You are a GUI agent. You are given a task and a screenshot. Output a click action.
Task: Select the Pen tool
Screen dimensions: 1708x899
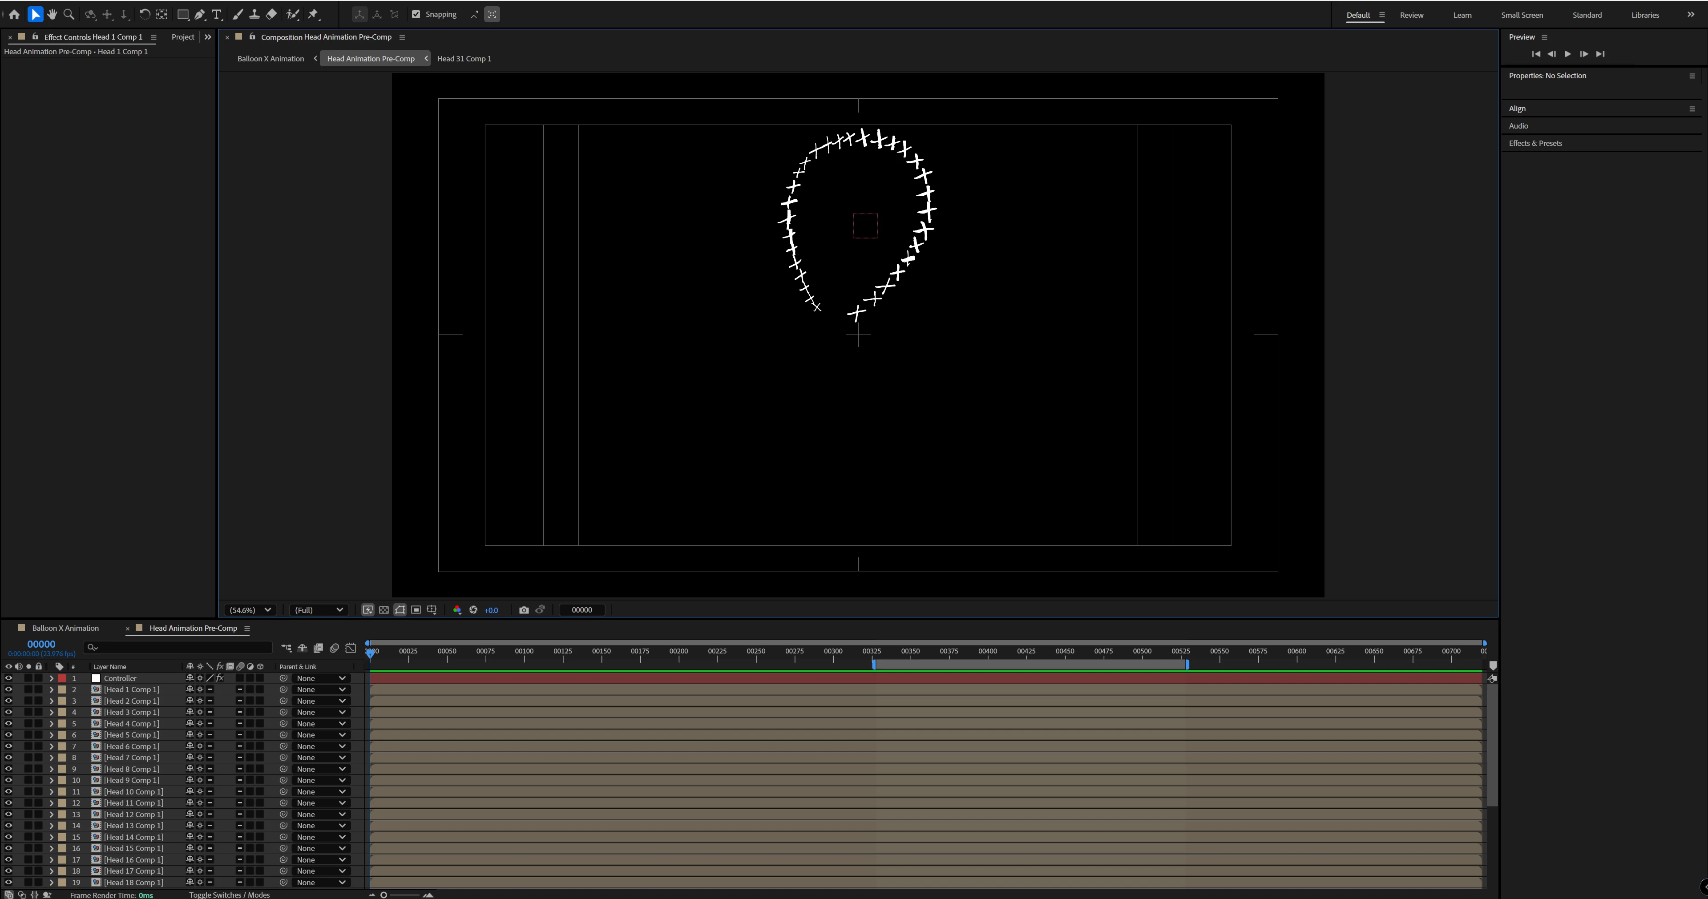pos(200,15)
